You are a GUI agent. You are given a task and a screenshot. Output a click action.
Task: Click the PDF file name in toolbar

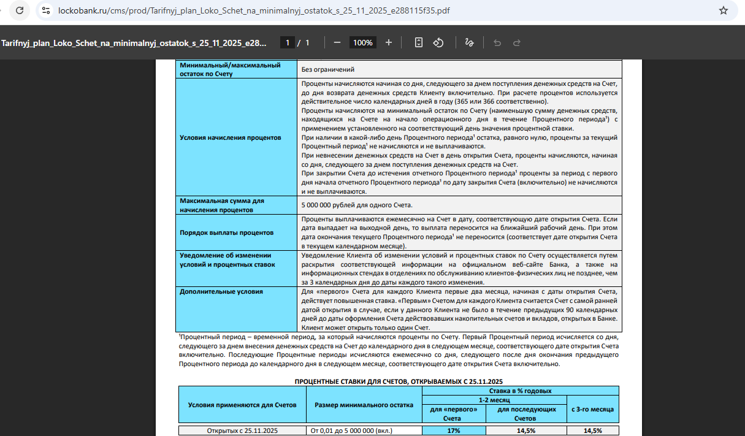coord(134,43)
